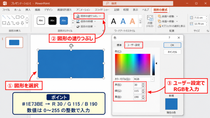Open the カラーモデル RGB combo box
This screenshot has height=118, width=210.
point(144,79)
